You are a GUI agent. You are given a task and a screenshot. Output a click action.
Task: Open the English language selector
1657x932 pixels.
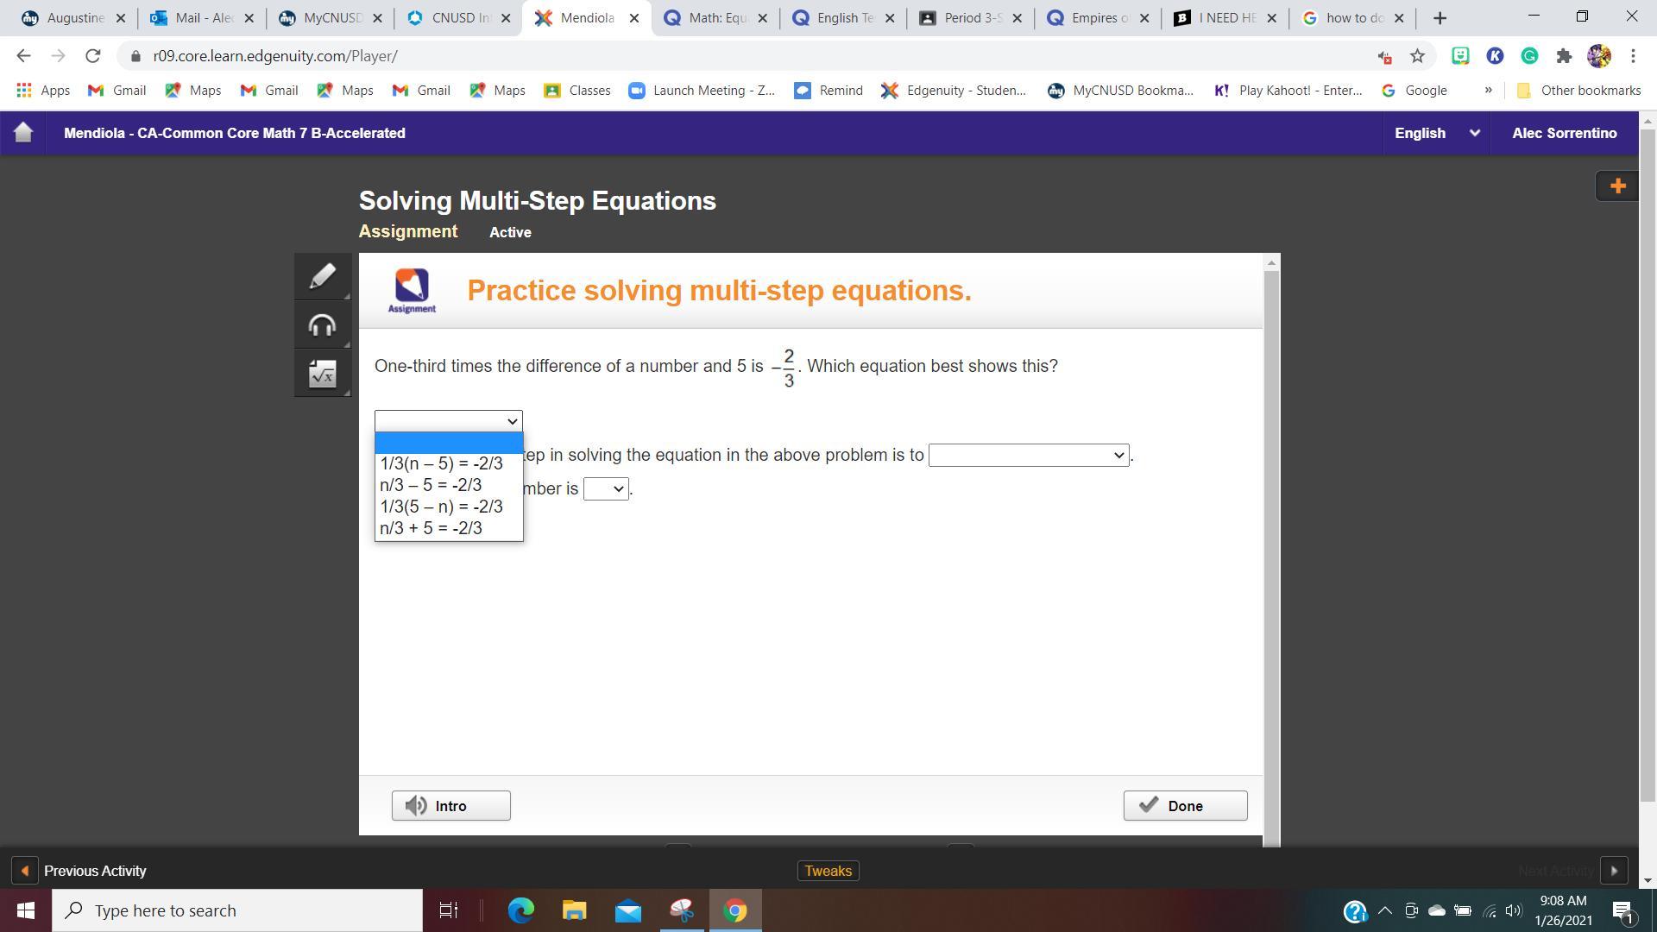pyautogui.click(x=1436, y=133)
